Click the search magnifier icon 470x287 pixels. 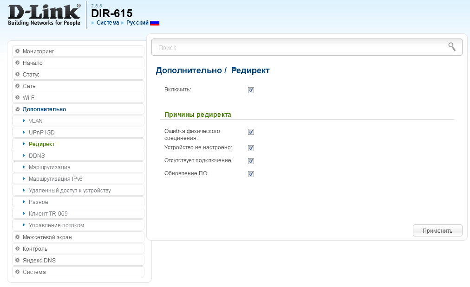point(452,47)
